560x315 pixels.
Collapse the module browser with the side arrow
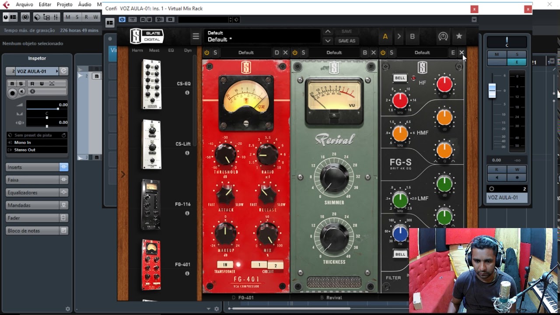[x=123, y=175]
